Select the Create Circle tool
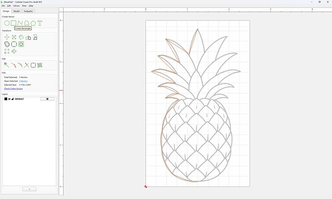This screenshot has height=199, width=332. (x=7, y=23)
